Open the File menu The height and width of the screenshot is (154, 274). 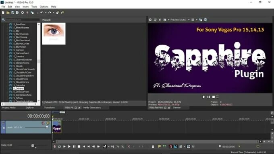[x=3, y=6]
